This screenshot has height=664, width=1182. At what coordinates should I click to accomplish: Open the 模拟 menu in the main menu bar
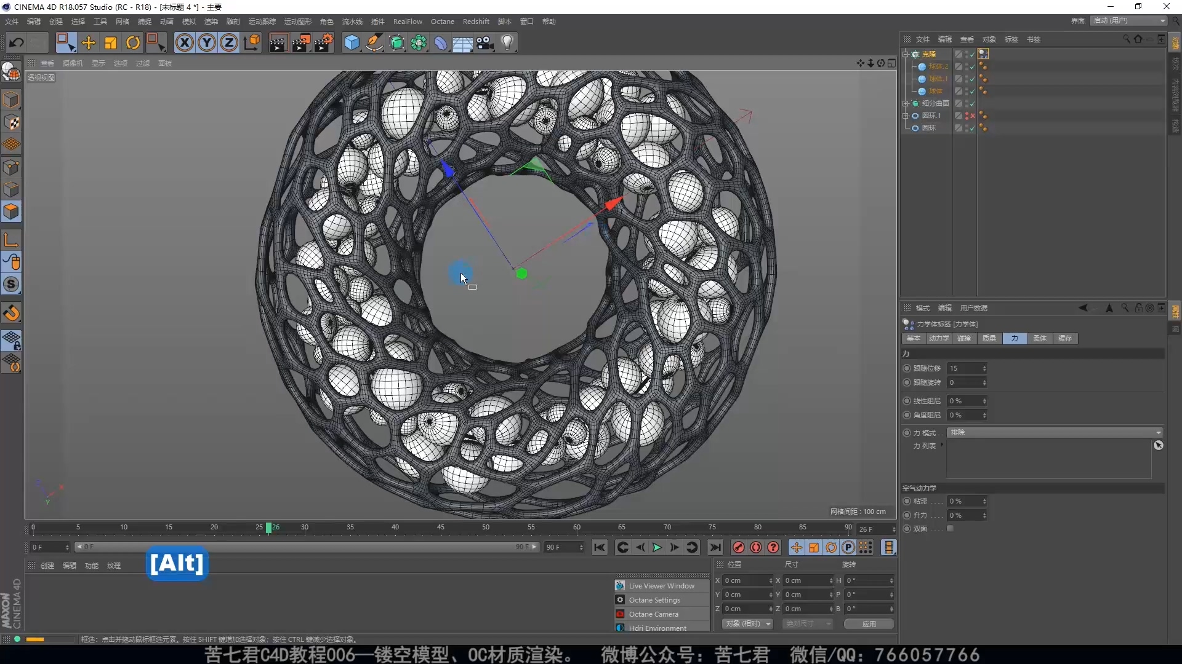click(x=189, y=22)
